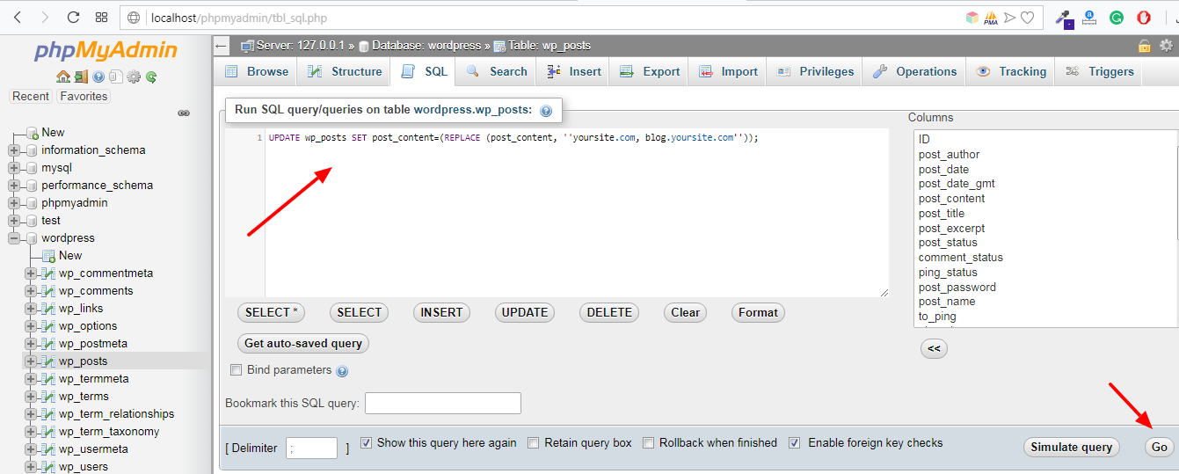Image resolution: width=1179 pixels, height=474 pixels.
Task: Open Bind parameters help icon
Action: 342,371
